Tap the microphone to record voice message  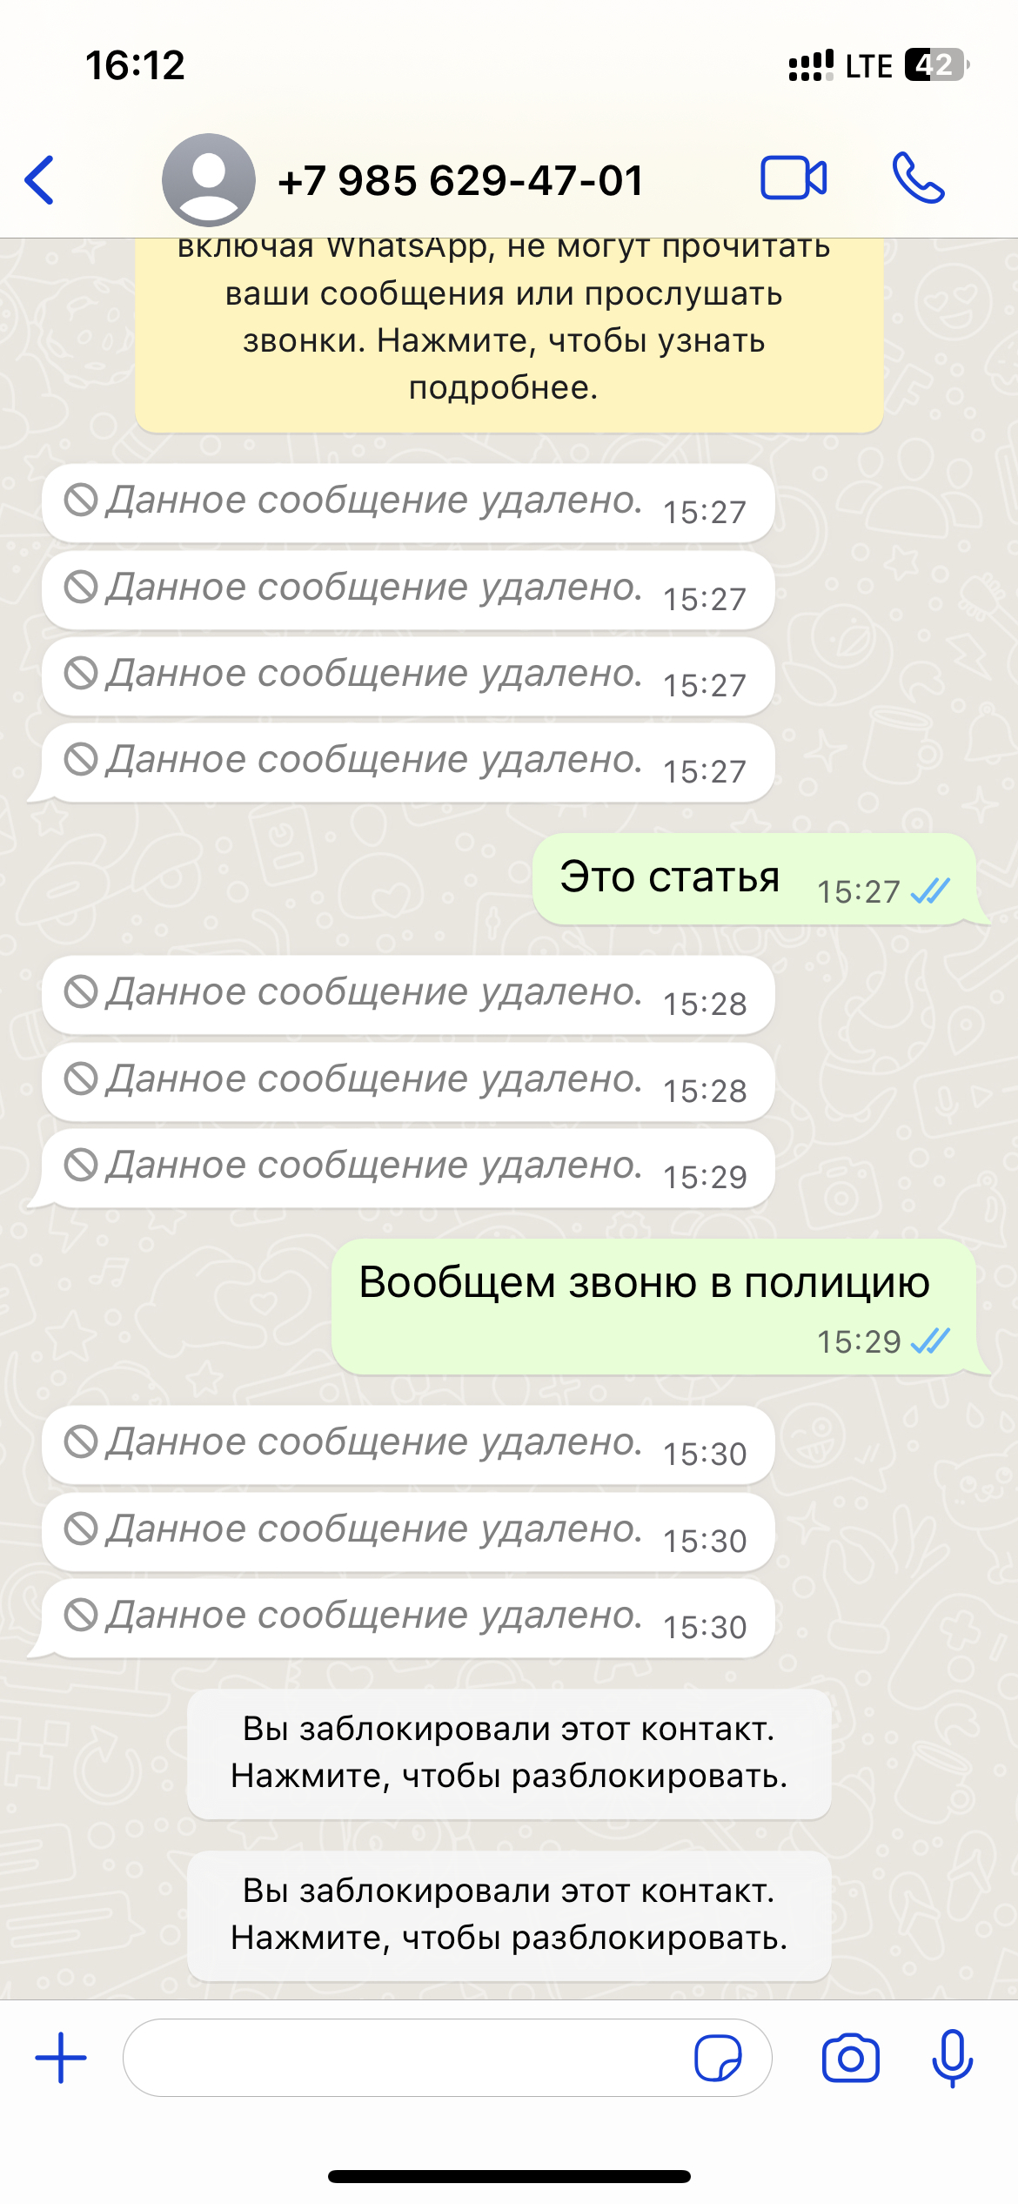(952, 2058)
